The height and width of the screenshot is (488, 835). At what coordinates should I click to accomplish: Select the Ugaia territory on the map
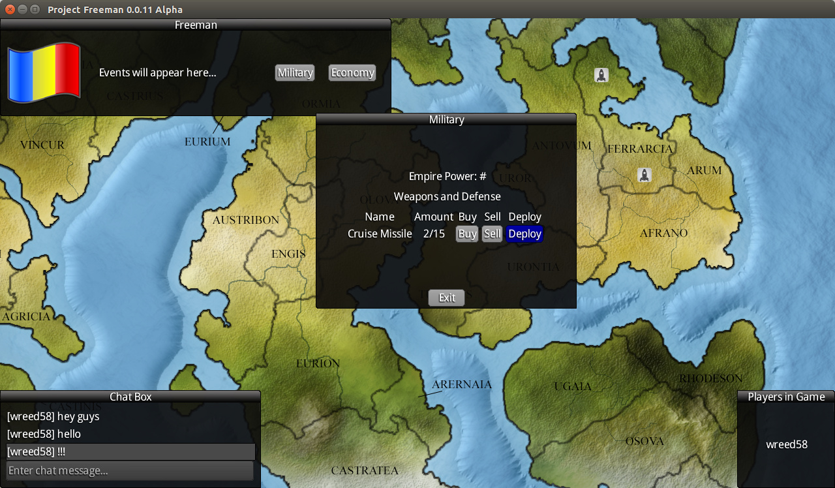click(x=573, y=386)
